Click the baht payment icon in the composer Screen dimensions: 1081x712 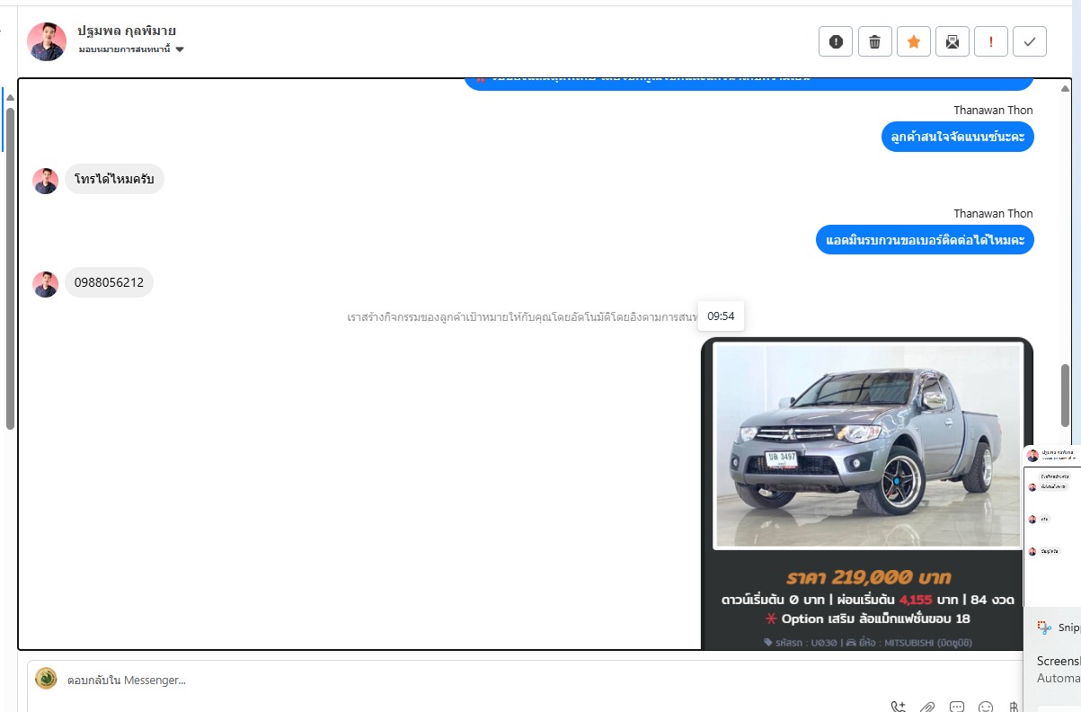tap(1015, 708)
